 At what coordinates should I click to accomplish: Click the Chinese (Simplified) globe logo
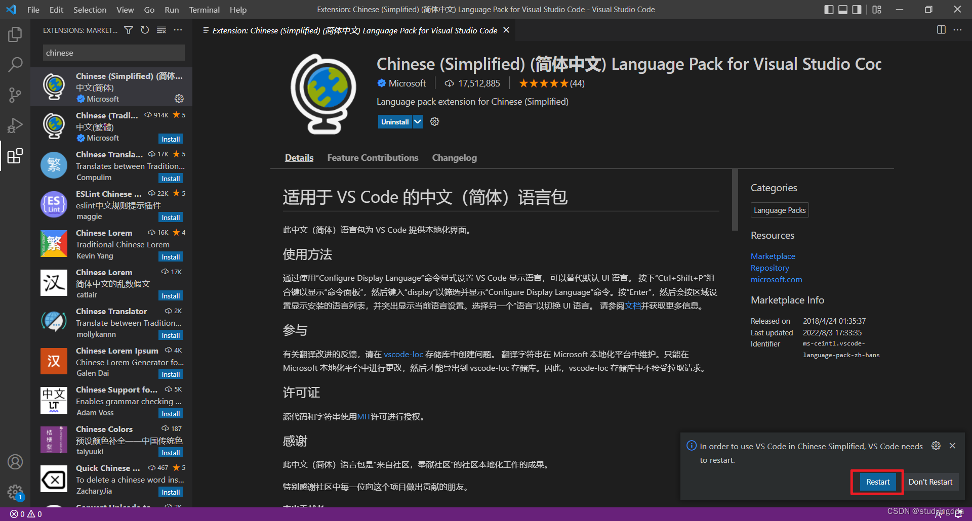pyautogui.click(x=323, y=94)
